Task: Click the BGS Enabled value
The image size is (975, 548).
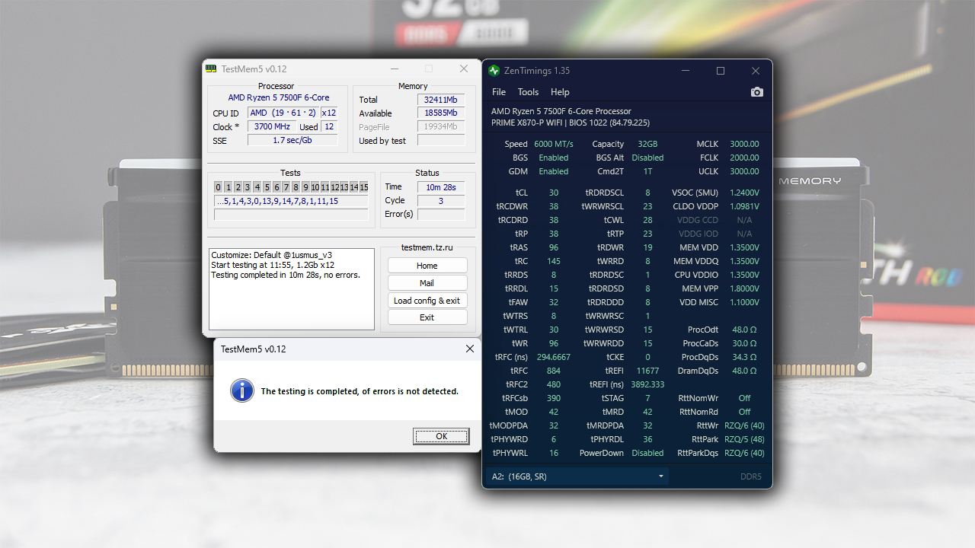Action: [554, 158]
